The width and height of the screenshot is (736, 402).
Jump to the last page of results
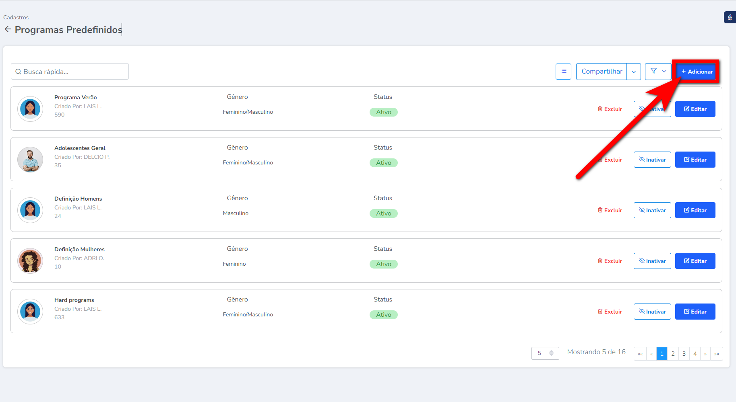(x=717, y=354)
